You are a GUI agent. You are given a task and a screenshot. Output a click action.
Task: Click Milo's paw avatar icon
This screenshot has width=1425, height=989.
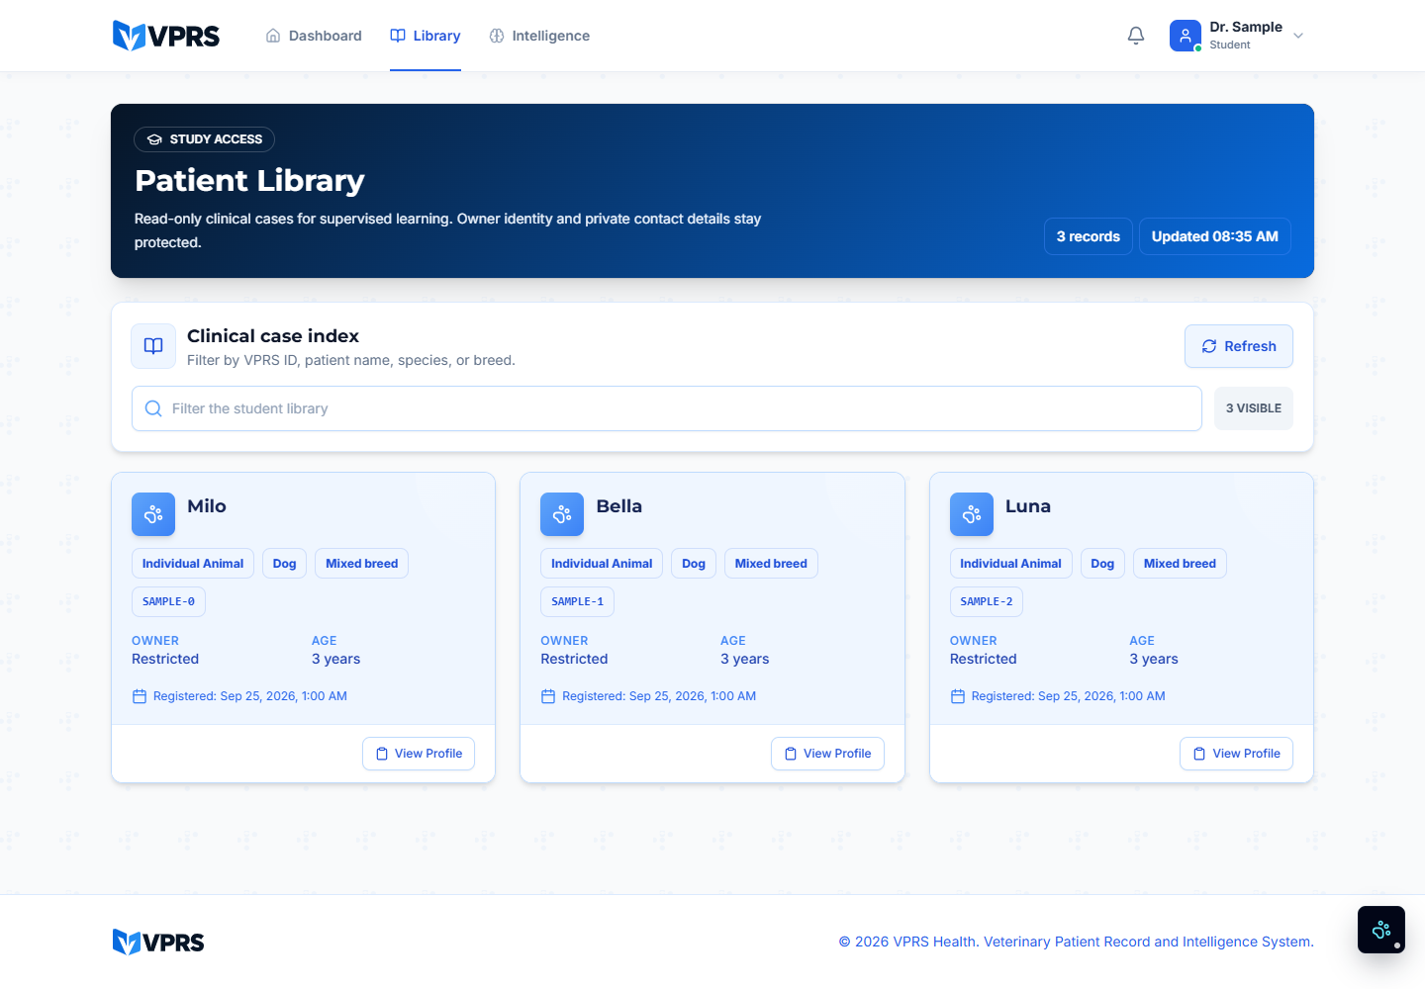[x=153, y=514]
